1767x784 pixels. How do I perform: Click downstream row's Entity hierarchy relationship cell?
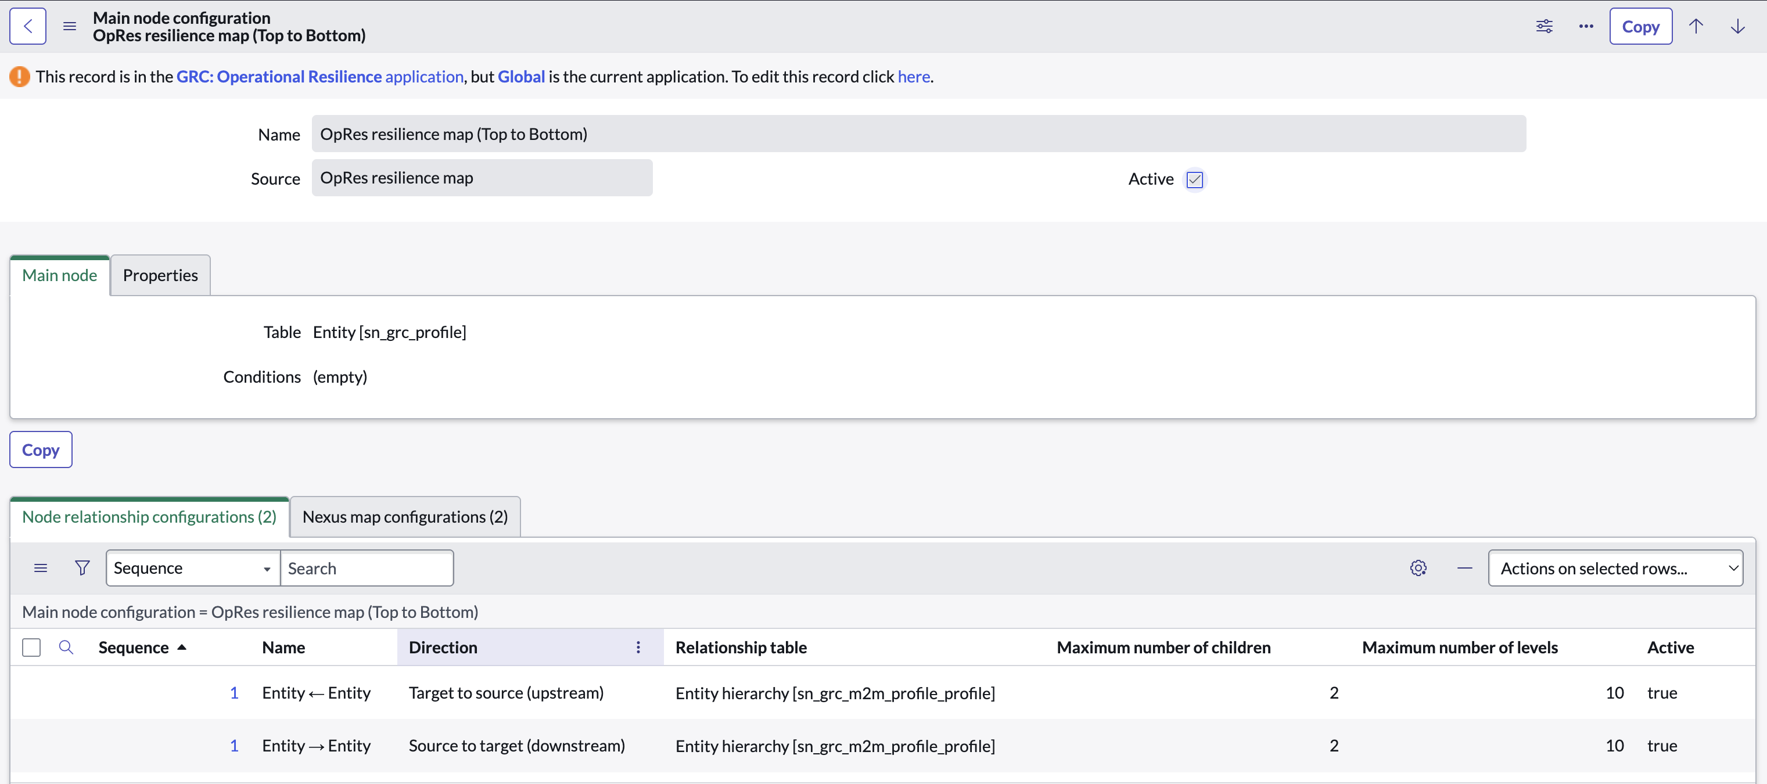pyautogui.click(x=835, y=746)
